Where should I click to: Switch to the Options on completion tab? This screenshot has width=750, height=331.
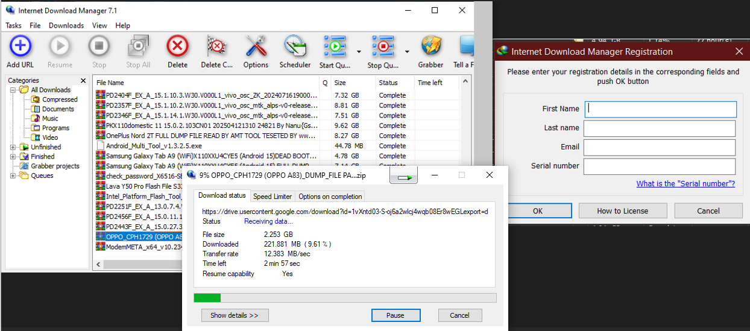click(330, 197)
